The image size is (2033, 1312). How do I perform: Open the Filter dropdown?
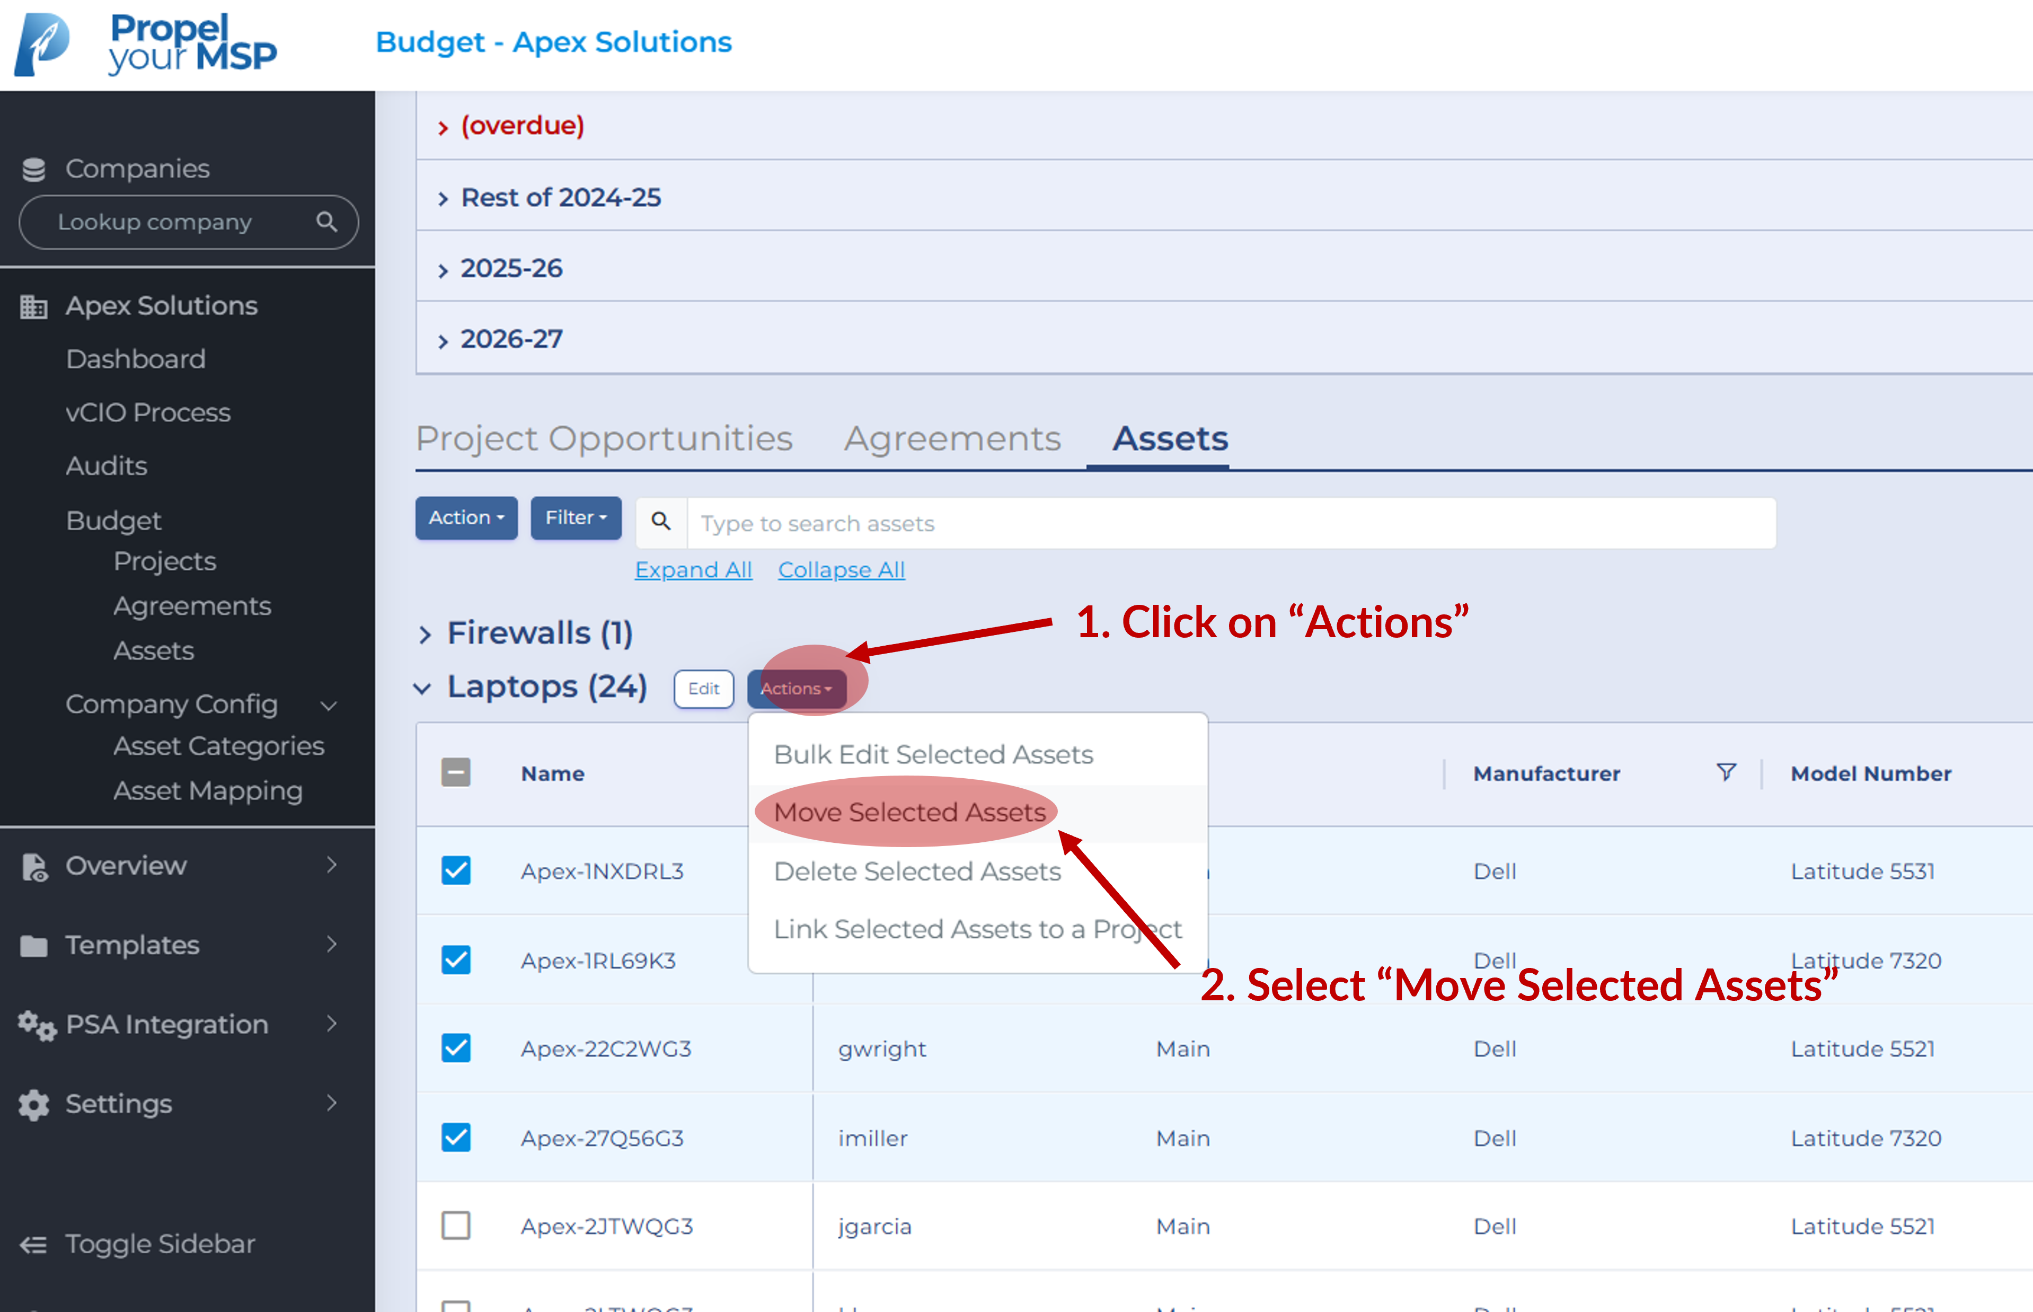pyautogui.click(x=576, y=518)
